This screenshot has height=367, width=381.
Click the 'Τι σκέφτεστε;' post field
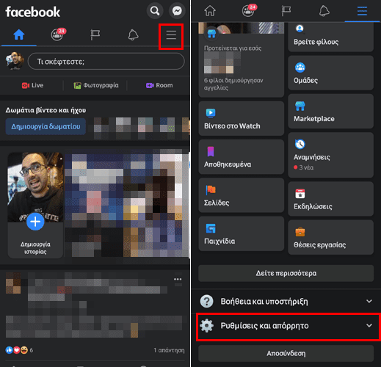[106, 61]
